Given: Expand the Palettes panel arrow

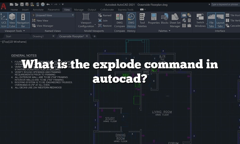Looking at the screenshot, I should pos(170,31).
